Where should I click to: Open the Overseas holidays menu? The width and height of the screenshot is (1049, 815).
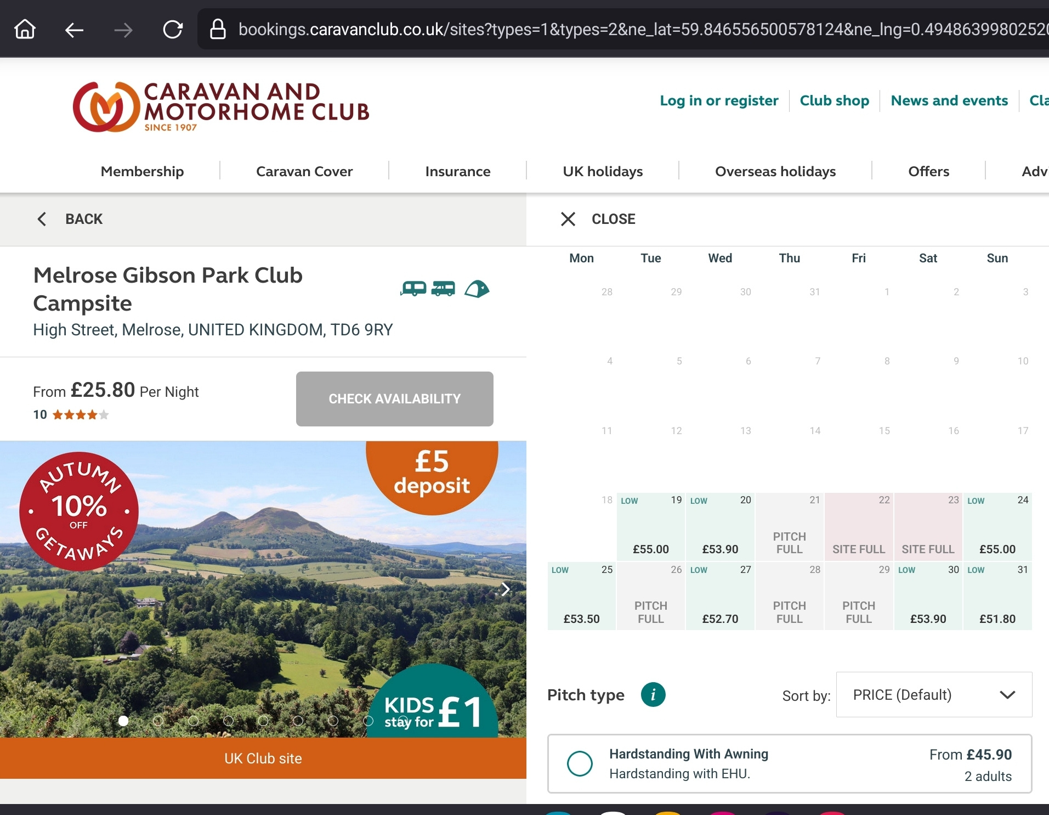pyautogui.click(x=775, y=171)
